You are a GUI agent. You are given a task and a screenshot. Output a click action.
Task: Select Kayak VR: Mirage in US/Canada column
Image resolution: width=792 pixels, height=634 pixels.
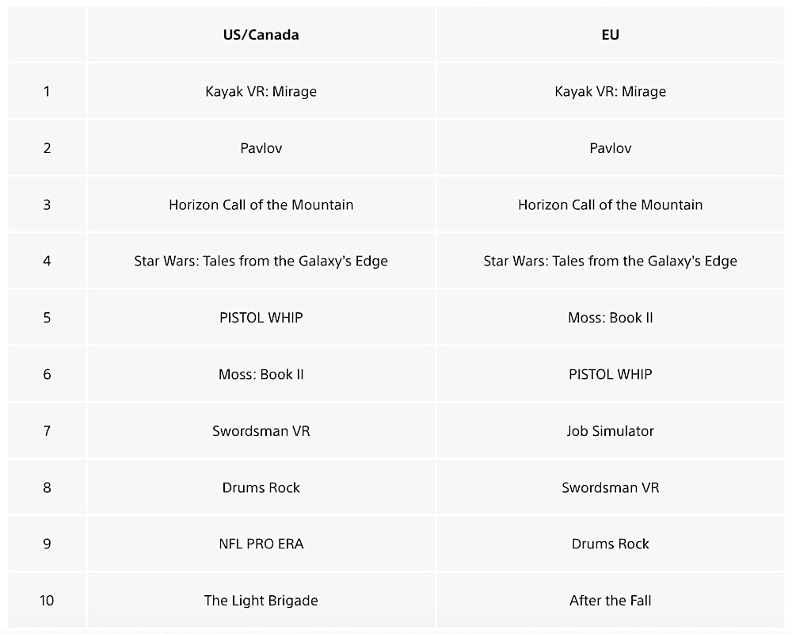[261, 91]
